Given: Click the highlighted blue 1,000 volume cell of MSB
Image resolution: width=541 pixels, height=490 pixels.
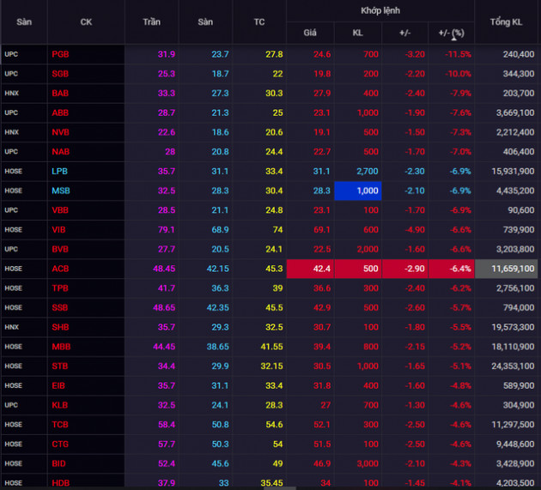Looking at the screenshot, I should [358, 191].
